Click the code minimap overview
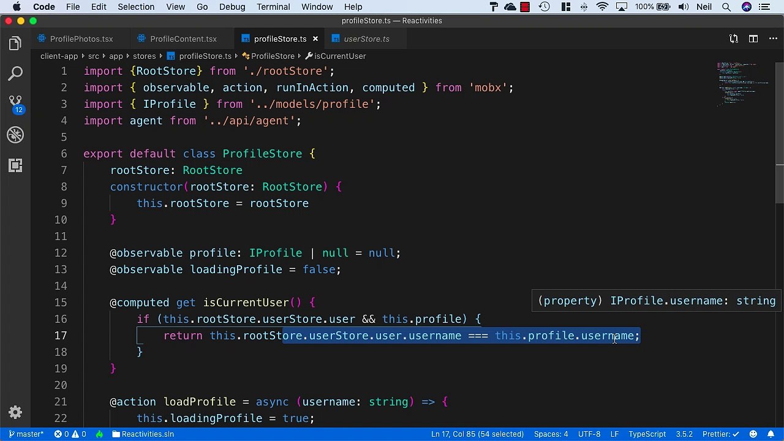Viewport: 784px width, 441px height. coord(744,84)
